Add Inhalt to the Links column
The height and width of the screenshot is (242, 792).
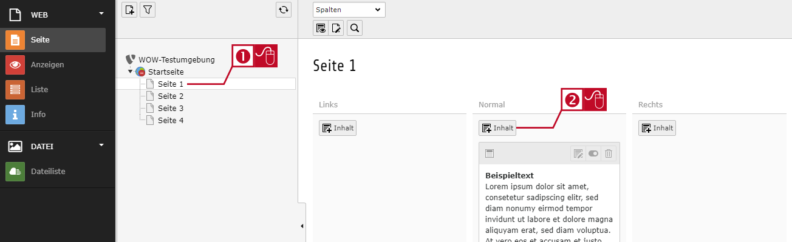click(338, 128)
